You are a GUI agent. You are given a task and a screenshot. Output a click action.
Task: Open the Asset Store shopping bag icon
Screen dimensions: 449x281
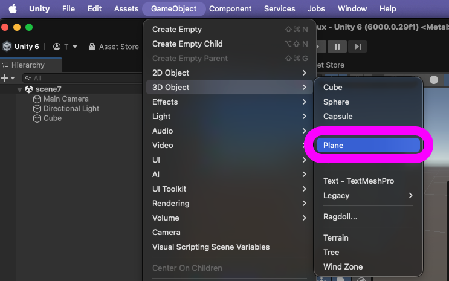point(92,47)
